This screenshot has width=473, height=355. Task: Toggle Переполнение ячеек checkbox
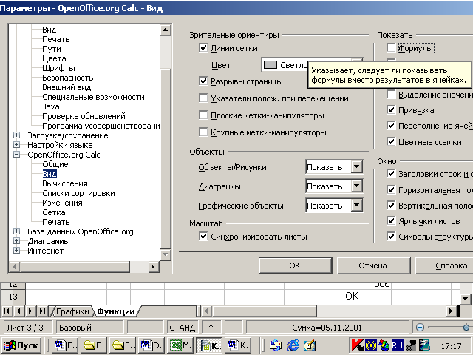pyautogui.click(x=391, y=125)
